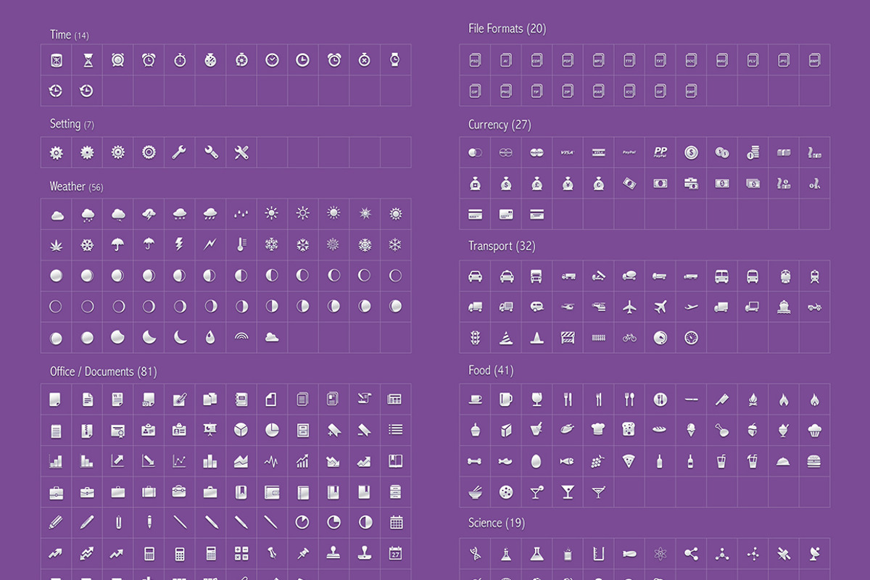Select the atom science icon

[660, 554]
